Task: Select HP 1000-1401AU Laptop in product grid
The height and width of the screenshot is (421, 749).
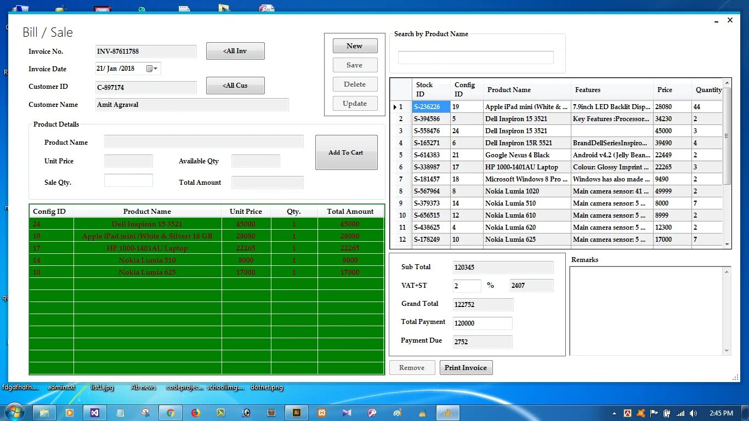Action: coord(556,167)
